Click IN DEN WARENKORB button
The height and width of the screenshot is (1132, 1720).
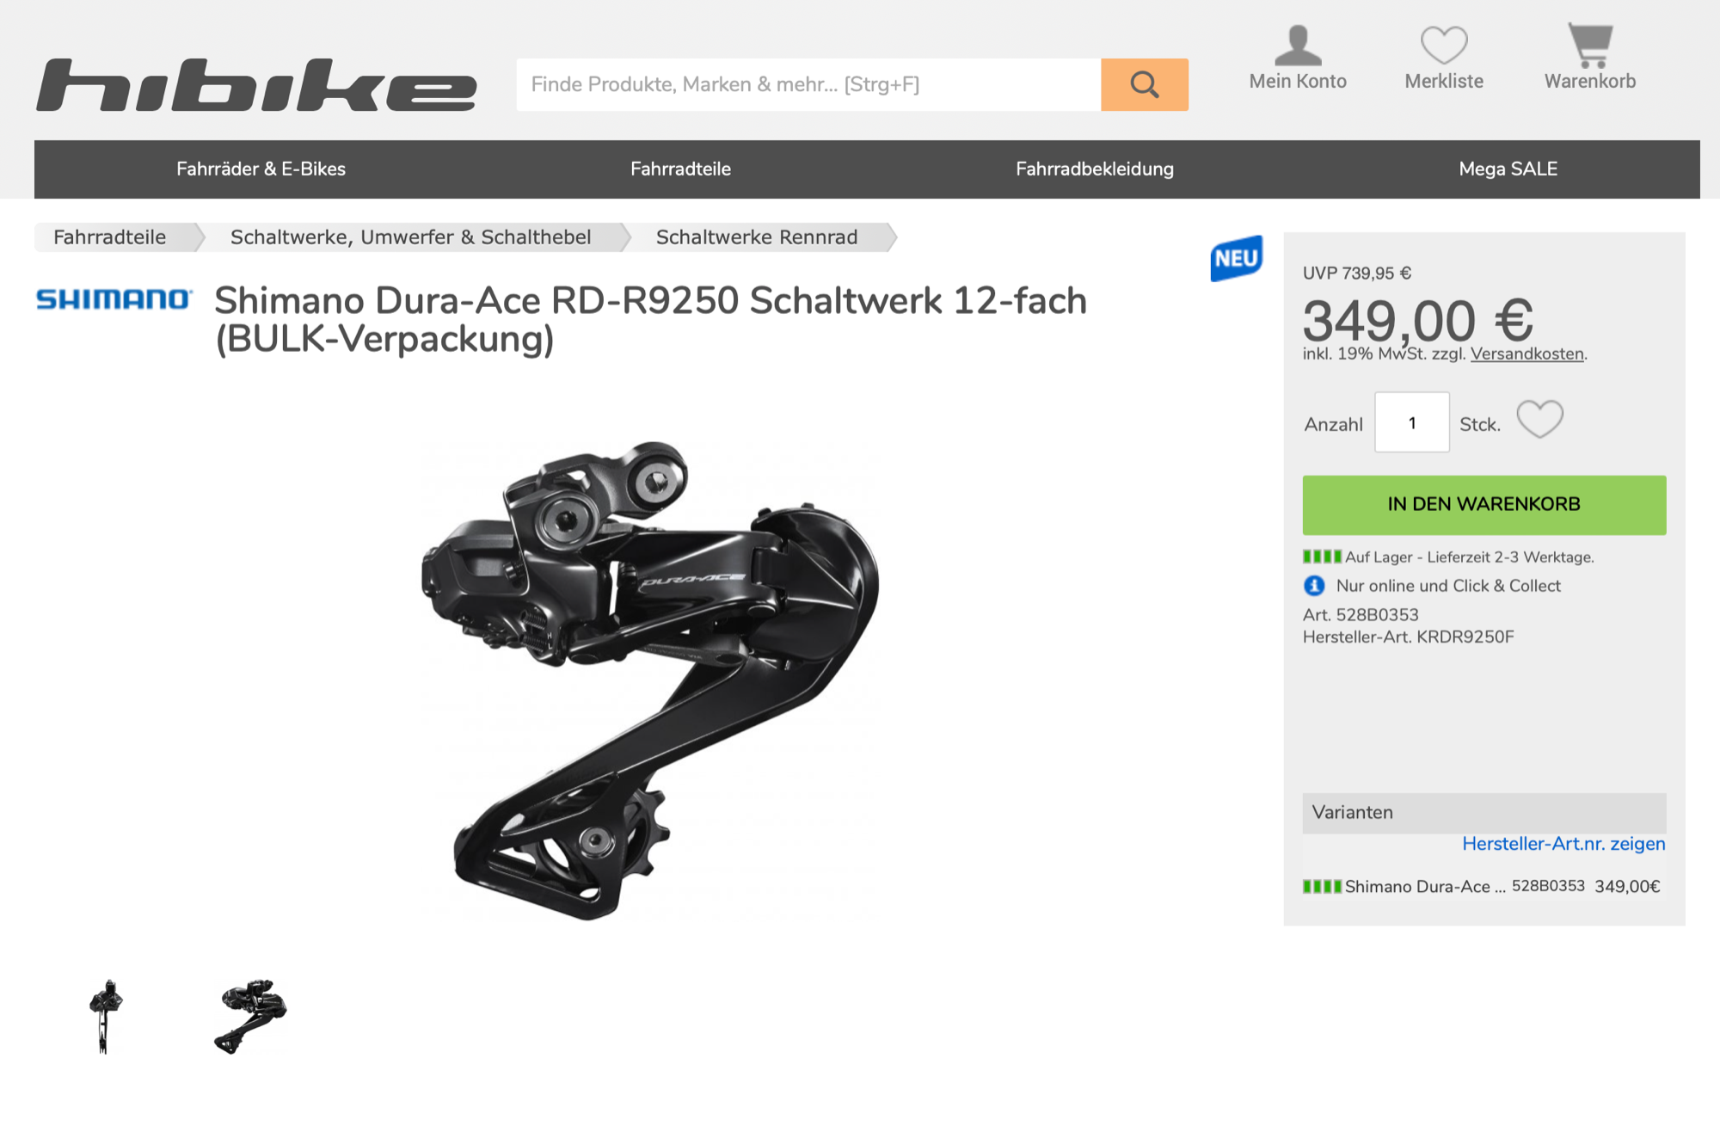click(x=1483, y=505)
